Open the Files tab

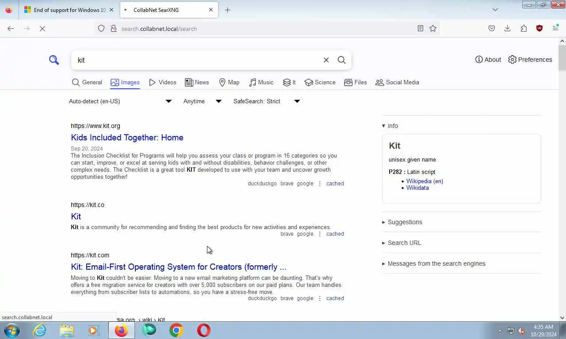pyautogui.click(x=356, y=83)
